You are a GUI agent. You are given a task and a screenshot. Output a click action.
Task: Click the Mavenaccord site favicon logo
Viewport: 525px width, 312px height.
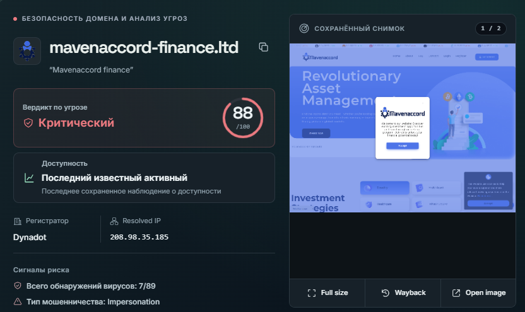(27, 51)
